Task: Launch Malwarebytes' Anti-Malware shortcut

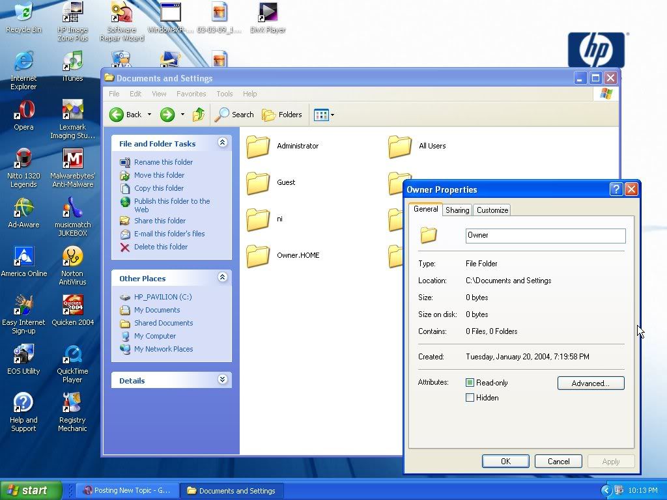Action: (x=73, y=168)
